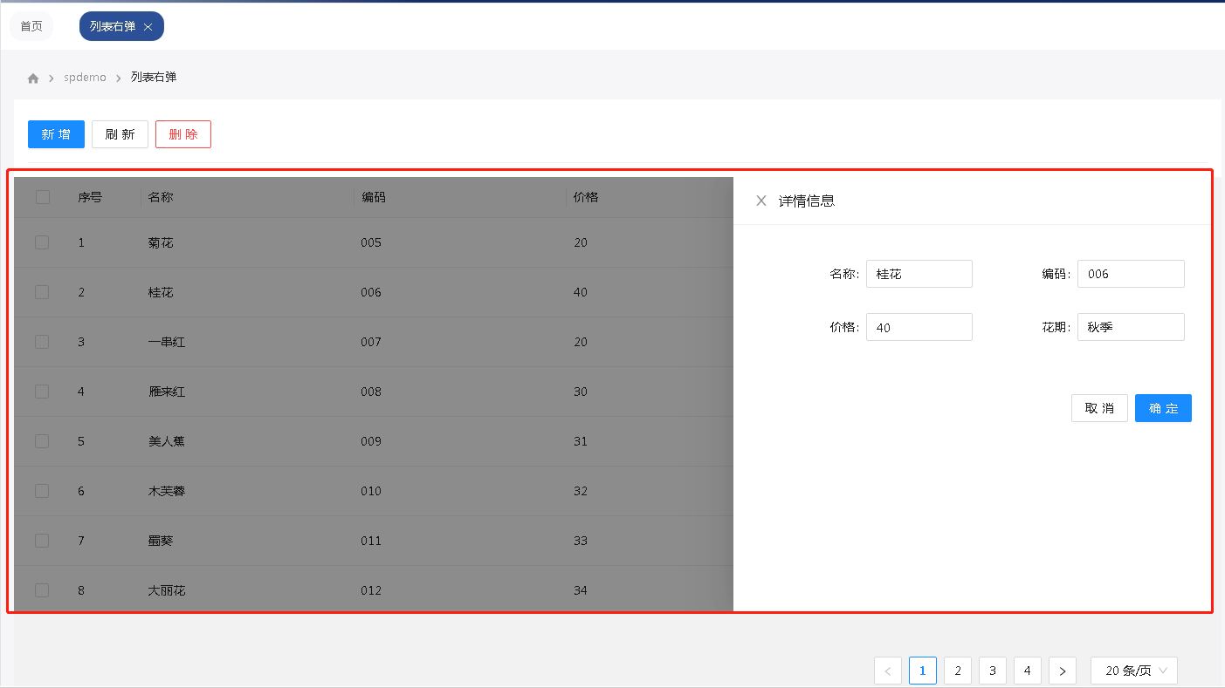This screenshot has width=1225, height=688.
Task: Go to the previous page arrow
Action: pyautogui.click(x=888, y=671)
